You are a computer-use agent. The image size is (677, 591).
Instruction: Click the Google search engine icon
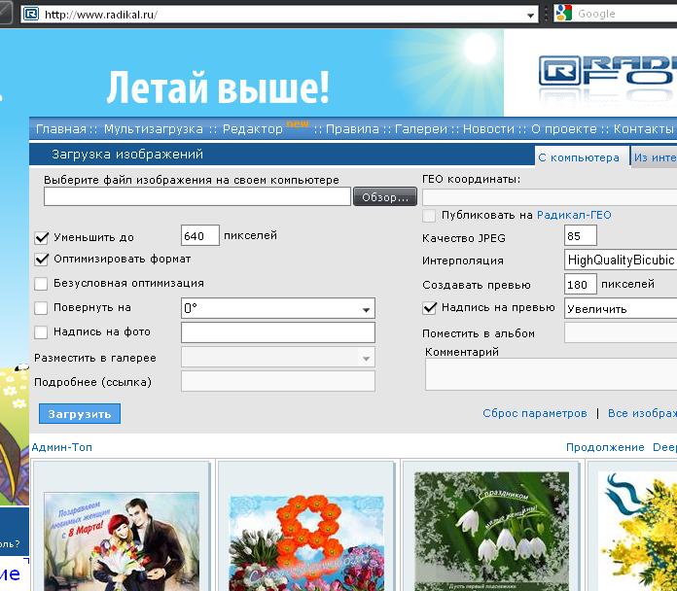[x=563, y=14]
